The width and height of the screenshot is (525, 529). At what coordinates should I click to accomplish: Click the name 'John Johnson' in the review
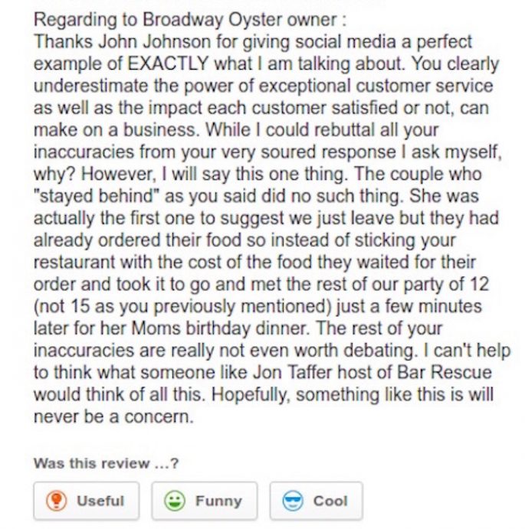tap(155, 42)
